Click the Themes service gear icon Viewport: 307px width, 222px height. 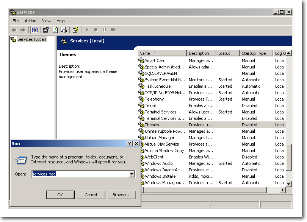141,124
